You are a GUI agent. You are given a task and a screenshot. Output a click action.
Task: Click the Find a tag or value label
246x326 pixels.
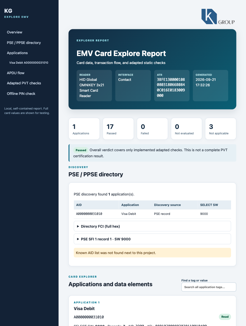coord(194,280)
